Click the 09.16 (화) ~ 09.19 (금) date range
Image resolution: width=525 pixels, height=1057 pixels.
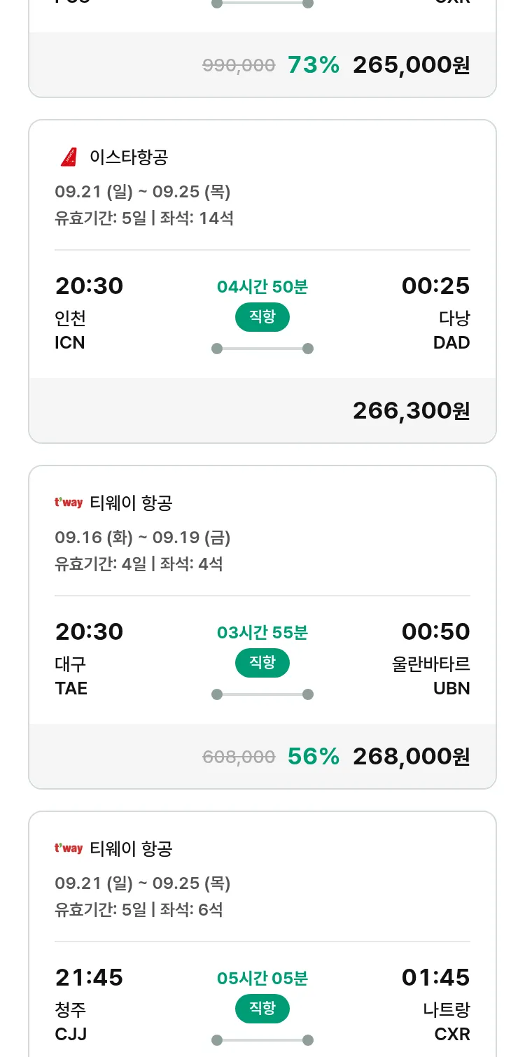[x=142, y=538]
